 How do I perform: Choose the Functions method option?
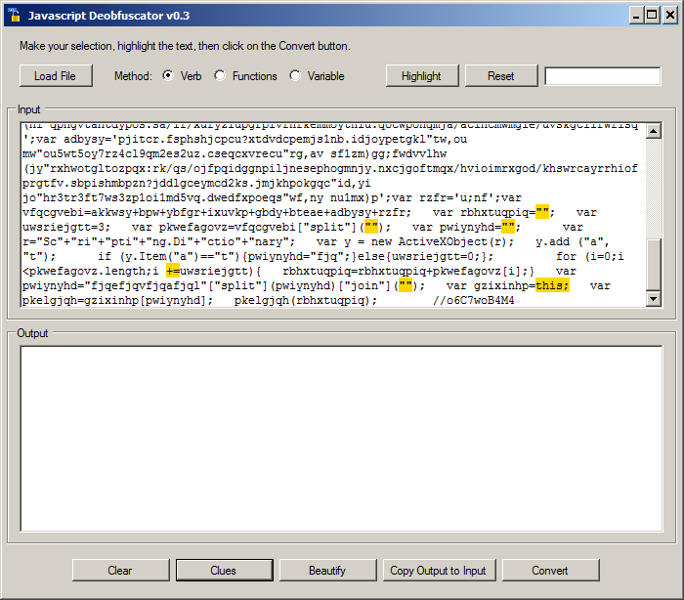pos(220,75)
